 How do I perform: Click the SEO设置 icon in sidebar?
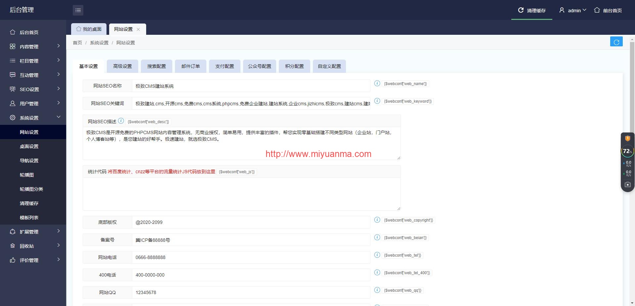(x=13, y=89)
